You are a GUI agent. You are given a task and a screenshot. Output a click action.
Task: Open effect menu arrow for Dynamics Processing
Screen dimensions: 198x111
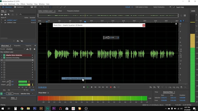click(x=32, y=58)
